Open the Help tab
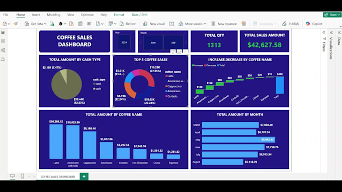Screen dimensions: 342x192 click(104, 15)
